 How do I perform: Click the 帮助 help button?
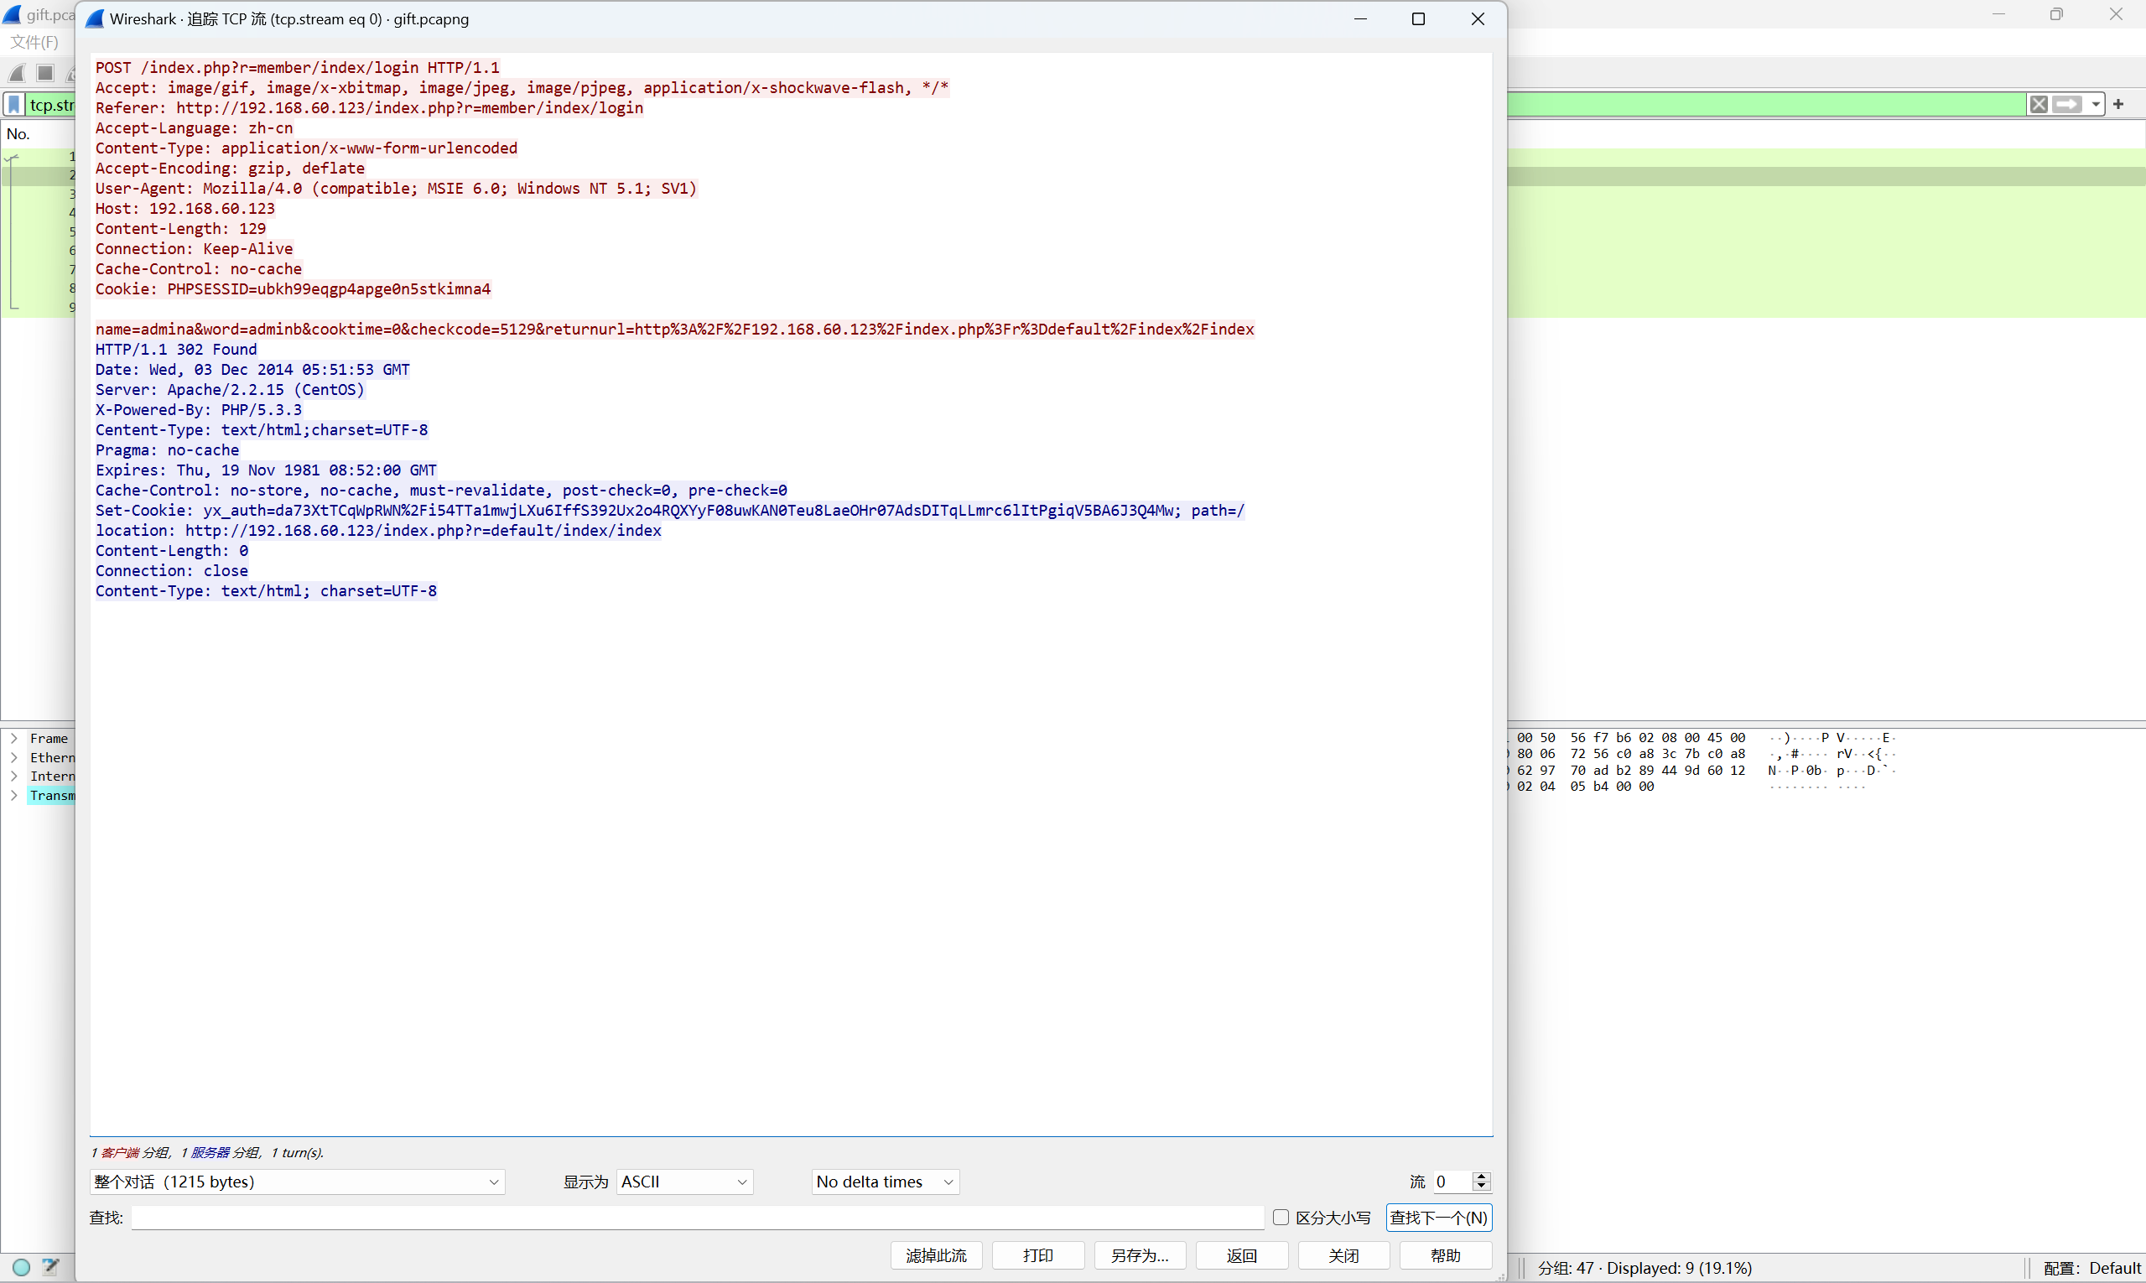(1446, 1255)
